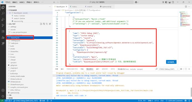Open the Source Control view
The height and width of the screenshot is (102, 192).
click(x=3, y=25)
